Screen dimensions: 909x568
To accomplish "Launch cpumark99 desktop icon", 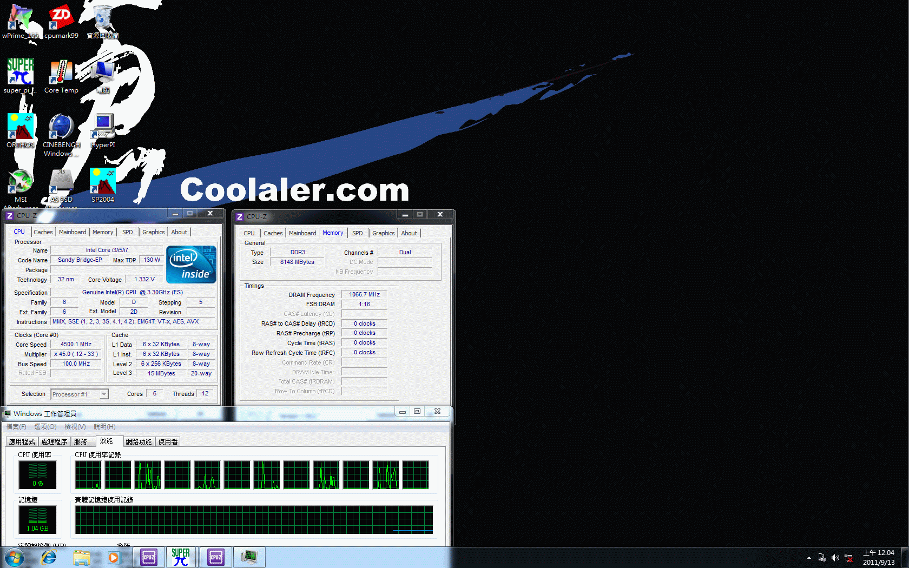I will coord(61,22).
